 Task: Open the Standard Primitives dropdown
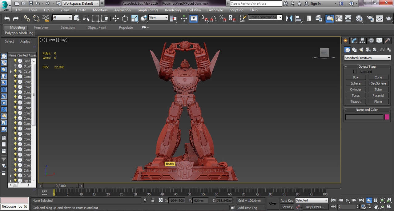coord(367,58)
